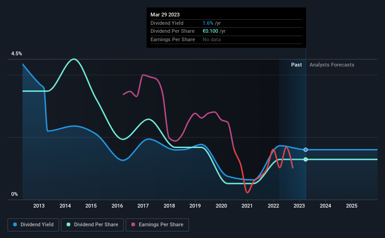Click the No data earnings value
Screen dimensions: 385x238
[211, 39]
